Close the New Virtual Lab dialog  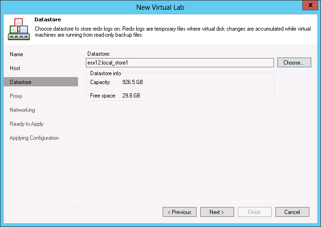[x=308, y=6]
